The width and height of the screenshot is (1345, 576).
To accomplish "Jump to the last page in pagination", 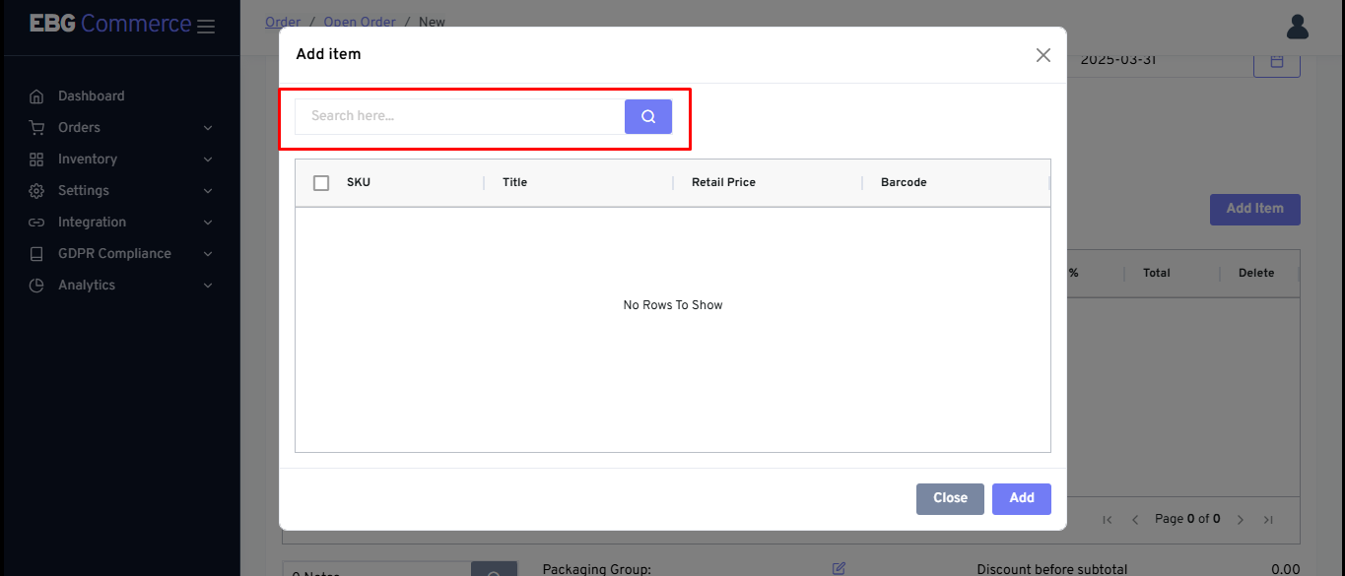I will tap(1268, 519).
